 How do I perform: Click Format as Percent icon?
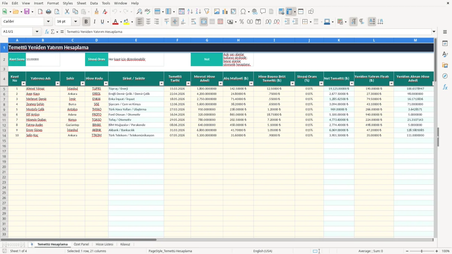click(x=241, y=22)
